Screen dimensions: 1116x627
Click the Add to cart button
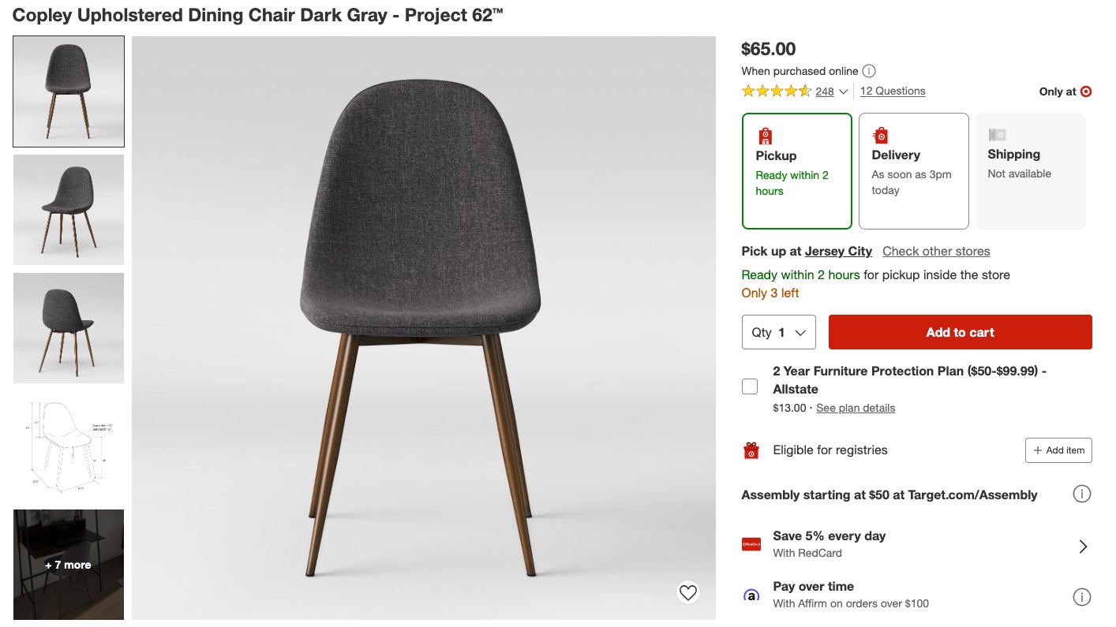coord(960,332)
